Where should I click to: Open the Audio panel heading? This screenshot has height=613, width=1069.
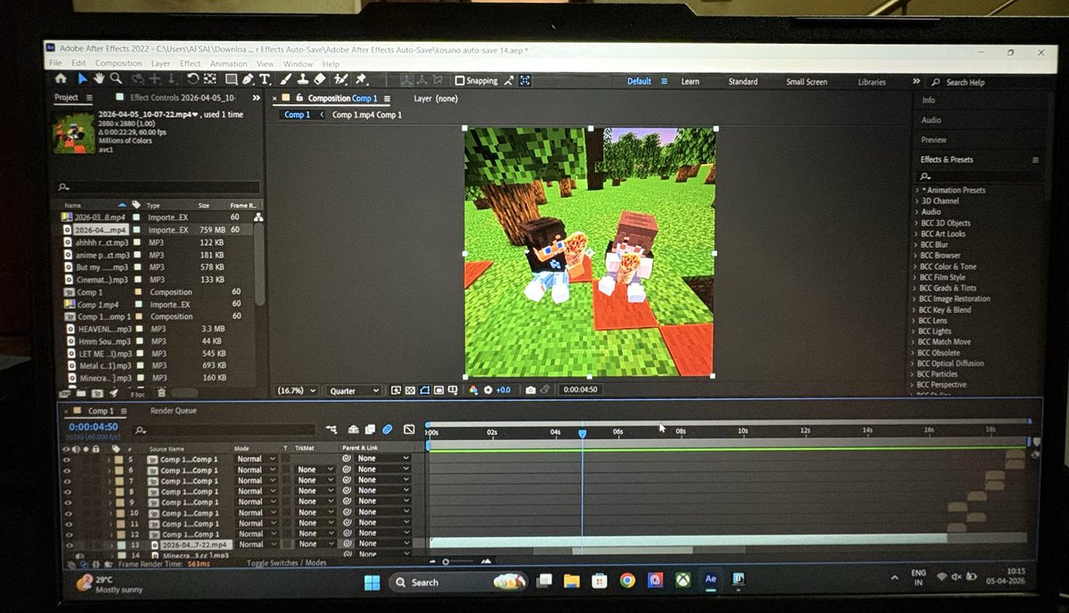click(x=931, y=120)
